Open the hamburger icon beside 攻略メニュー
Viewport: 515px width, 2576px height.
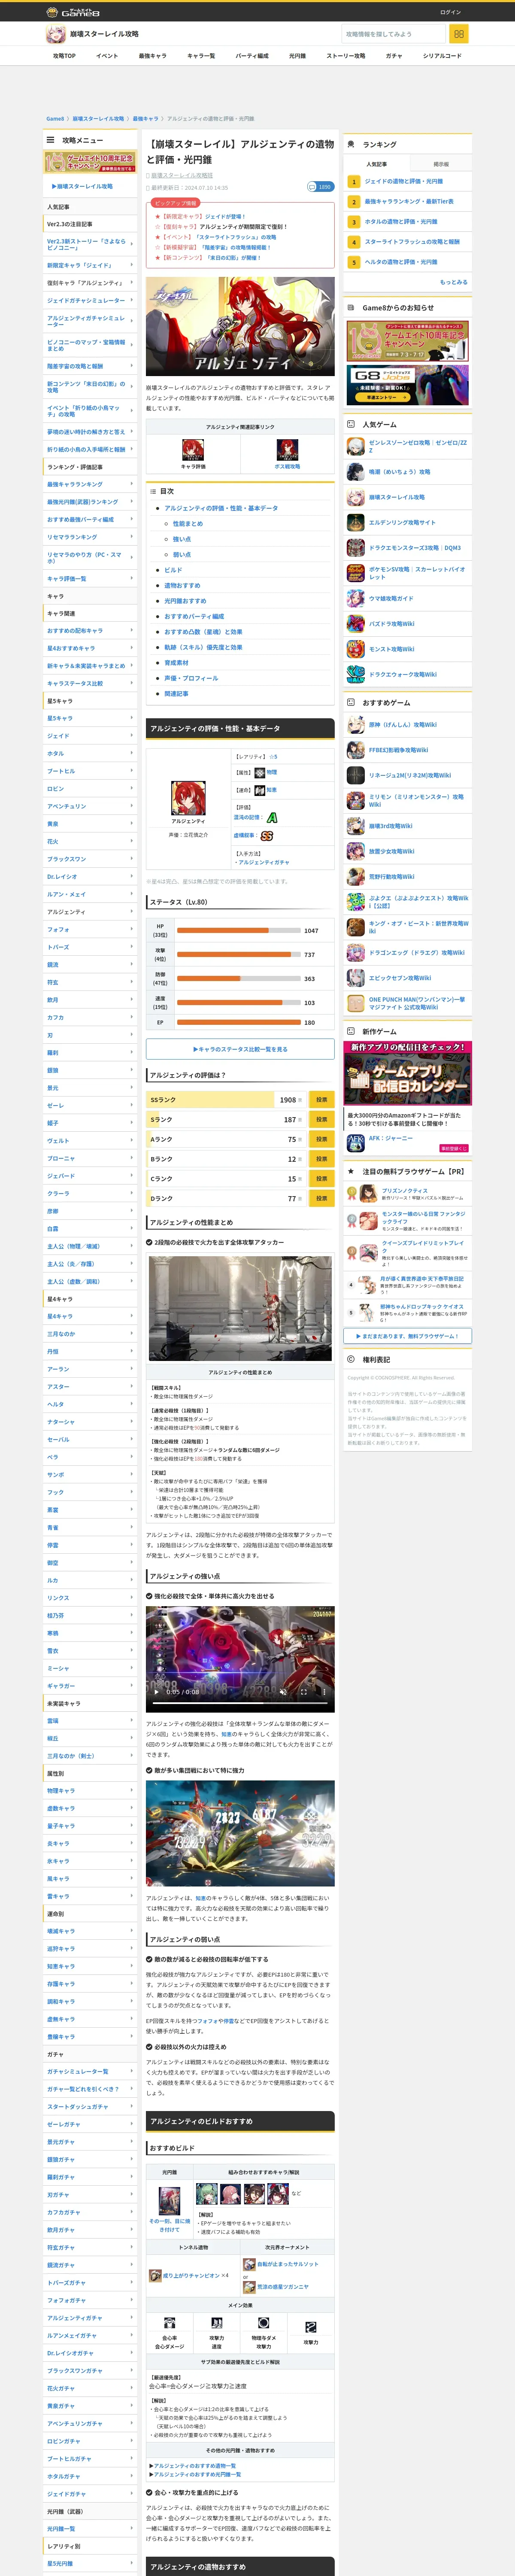[50, 140]
